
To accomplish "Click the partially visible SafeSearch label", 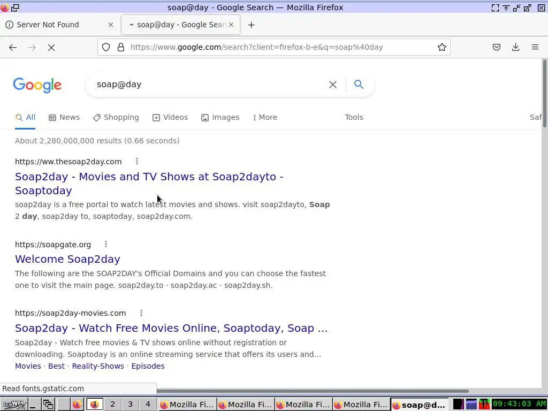I will [535, 117].
